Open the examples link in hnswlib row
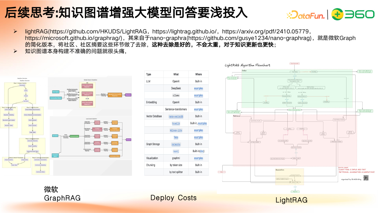The width and height of the screenshot is (378, 213). [x=202, y=123]
